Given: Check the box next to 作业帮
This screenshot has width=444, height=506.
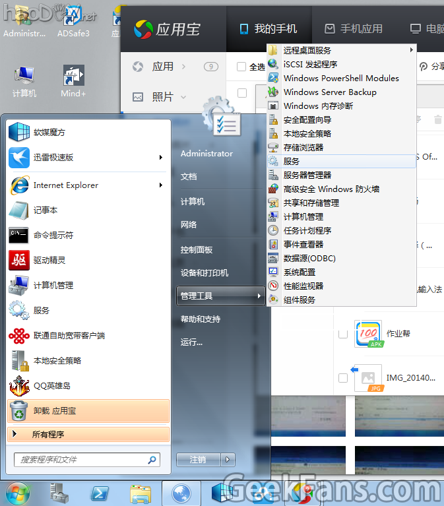Looking at the screenshot, I should 343,334.
